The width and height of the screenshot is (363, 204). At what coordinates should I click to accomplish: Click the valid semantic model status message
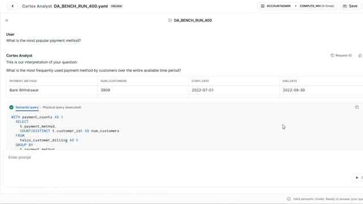(325, 199)
